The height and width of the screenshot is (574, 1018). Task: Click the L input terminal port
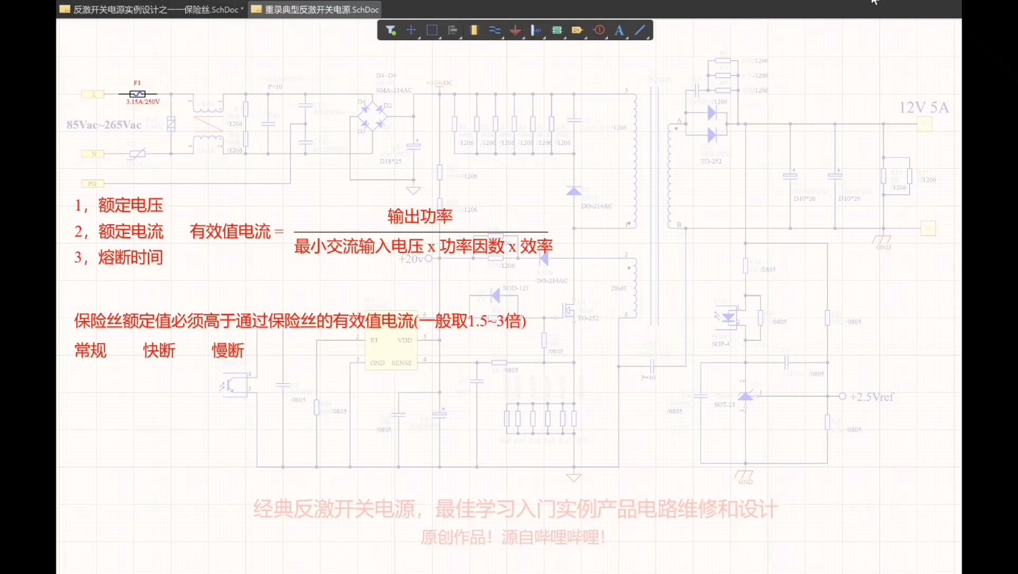click(94, 93)
